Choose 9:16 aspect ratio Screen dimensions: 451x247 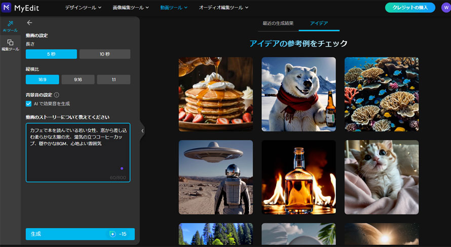pyautogui.click(x=78, y=80)
